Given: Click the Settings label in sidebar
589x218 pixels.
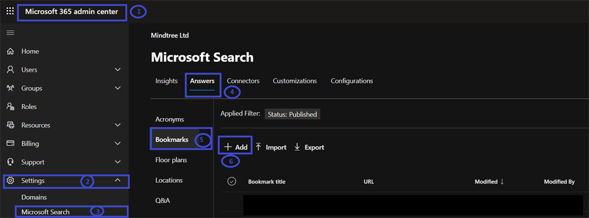Looking at the screenshot, I should [33, 181].
